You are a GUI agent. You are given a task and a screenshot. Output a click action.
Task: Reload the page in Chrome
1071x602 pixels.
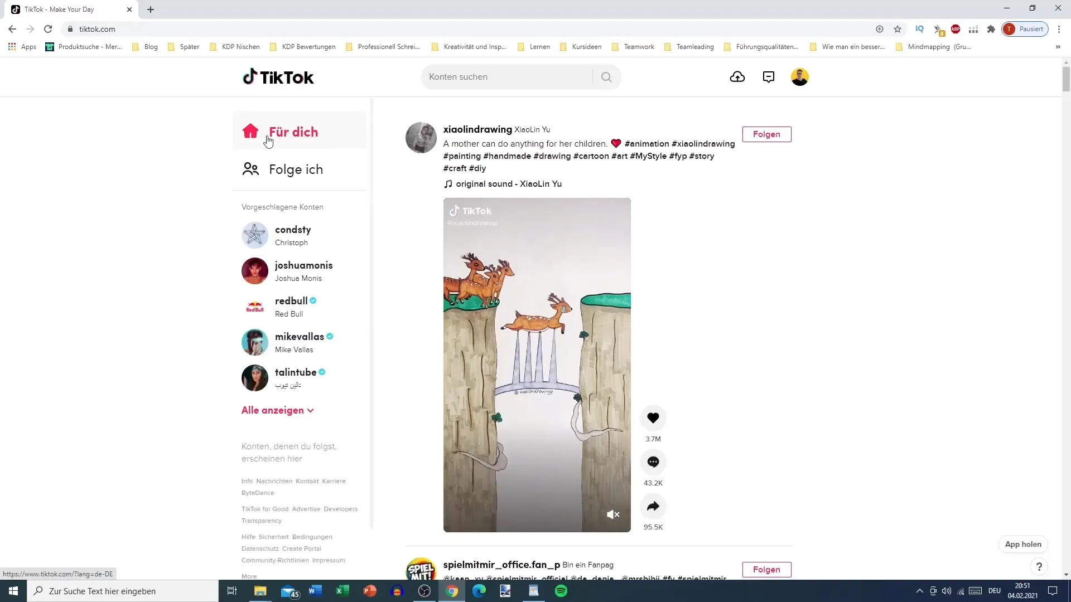[48, 29]
